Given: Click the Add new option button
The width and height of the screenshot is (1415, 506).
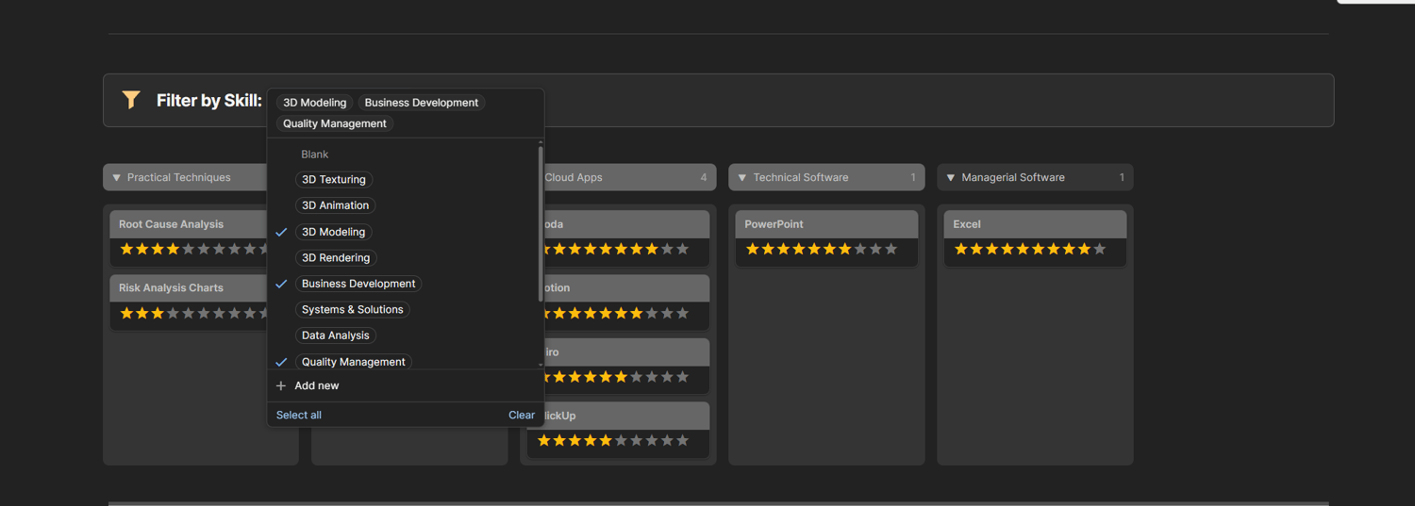Looking at the screenshot, I should tap(406, 385).
